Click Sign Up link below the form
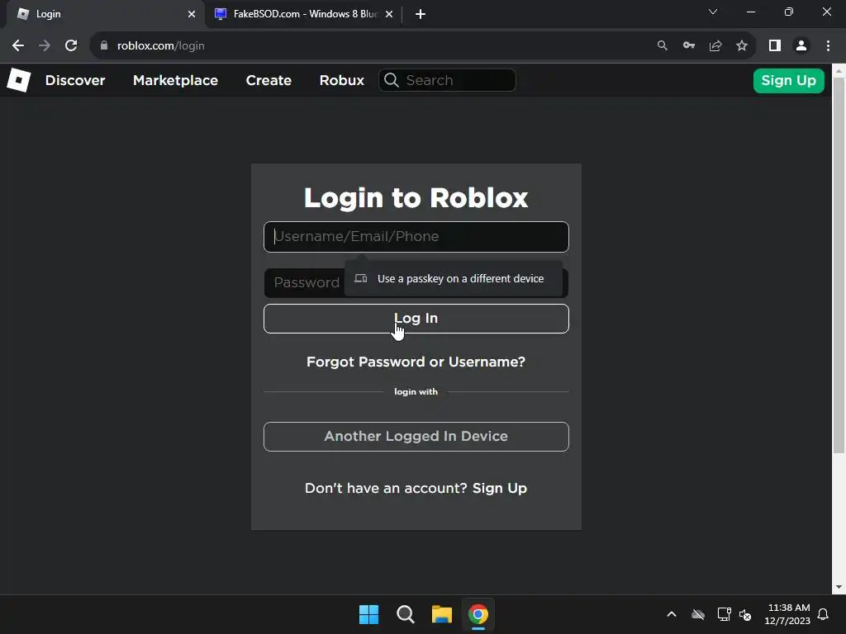The image size is (846, 634). pyautogui.click(x=500, y=488)
